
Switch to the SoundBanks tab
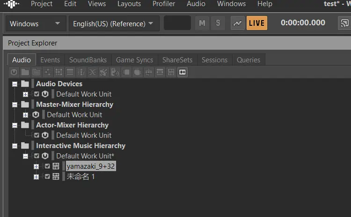pyautogui.click(x=88, y=60)
